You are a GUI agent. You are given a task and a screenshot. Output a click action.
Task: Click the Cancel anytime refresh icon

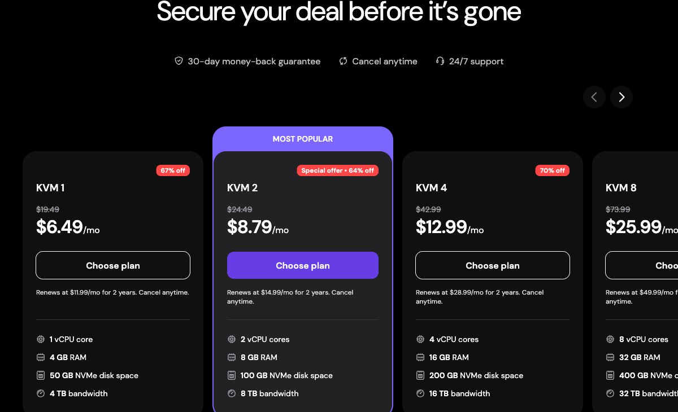(x=343, y=61)
